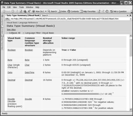This screenshot has height=116, width=133.
Task: Close the current document tab with X
Action: tap(130, 15)
